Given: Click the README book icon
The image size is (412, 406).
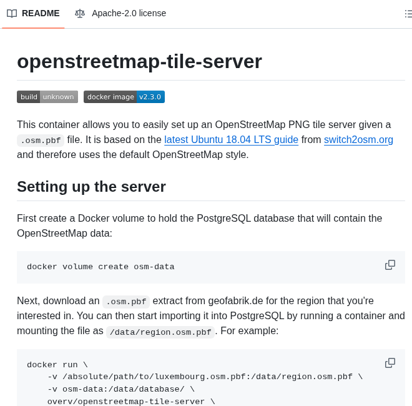Looking at the screenshot, I should pyautogui.click(x=12, y=13).
